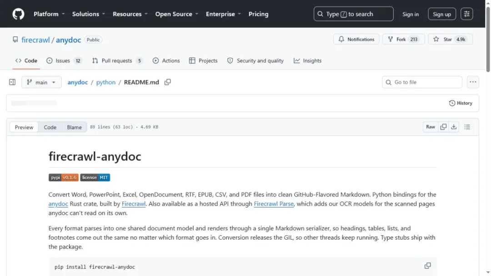
Task: View the file History
Action: coord(460,103)
